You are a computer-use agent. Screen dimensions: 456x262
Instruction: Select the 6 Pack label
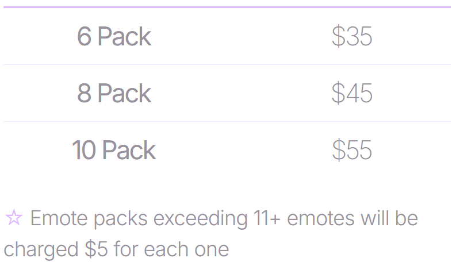(114, 36)
